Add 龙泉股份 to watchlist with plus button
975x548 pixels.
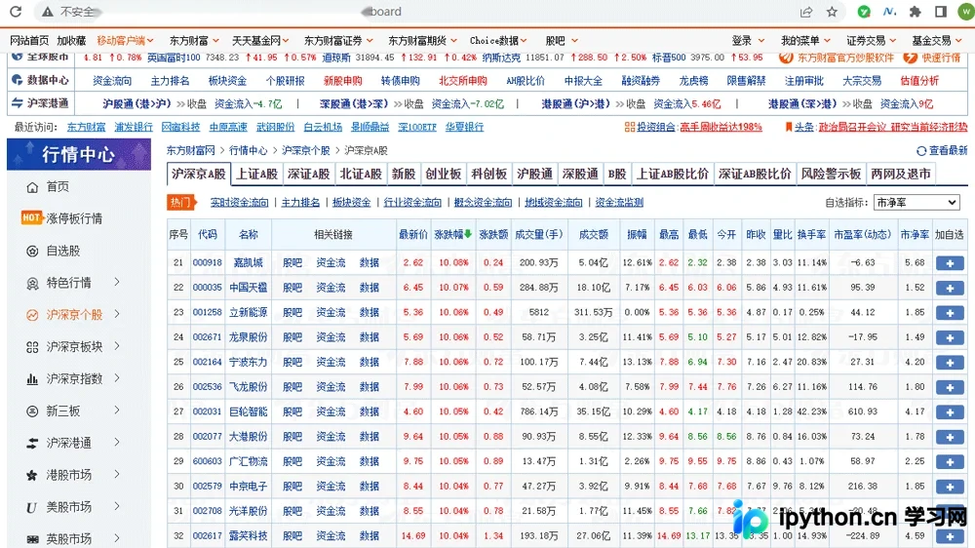point(950,337)
